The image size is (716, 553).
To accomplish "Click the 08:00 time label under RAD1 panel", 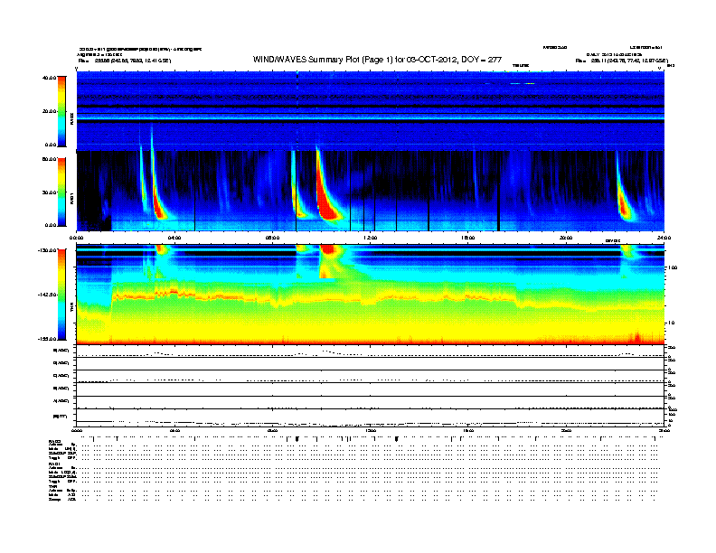I will coord(272,238).
